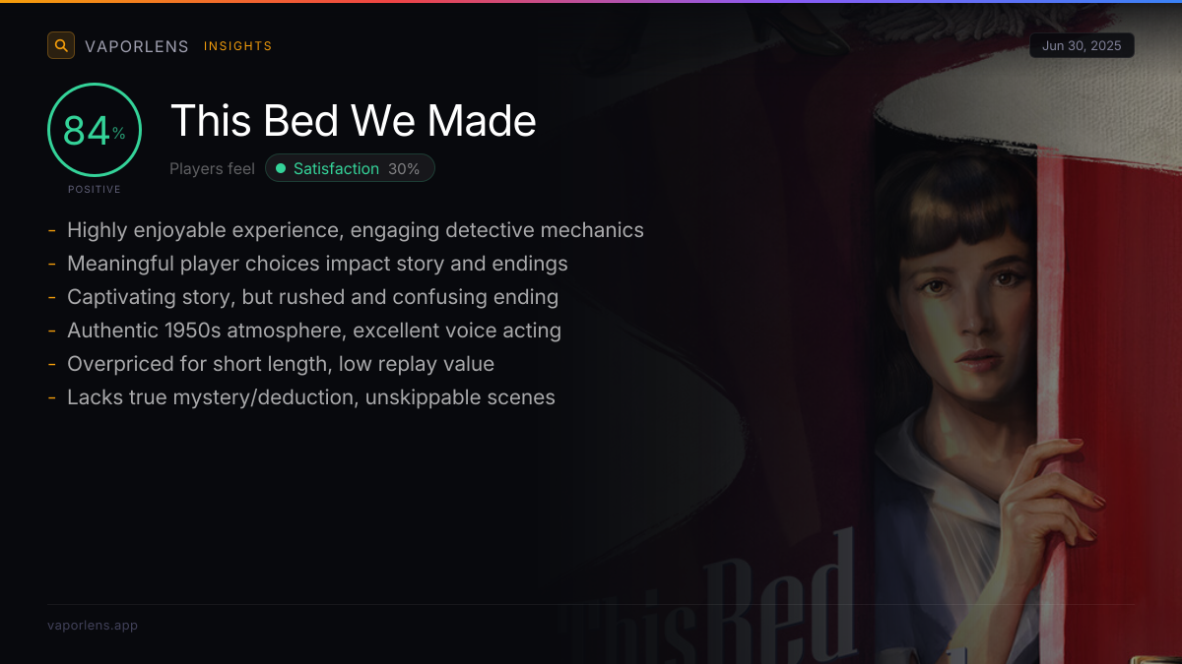
Task: Select the rushed and confusing ending bullet
Action: click(312, 297)
